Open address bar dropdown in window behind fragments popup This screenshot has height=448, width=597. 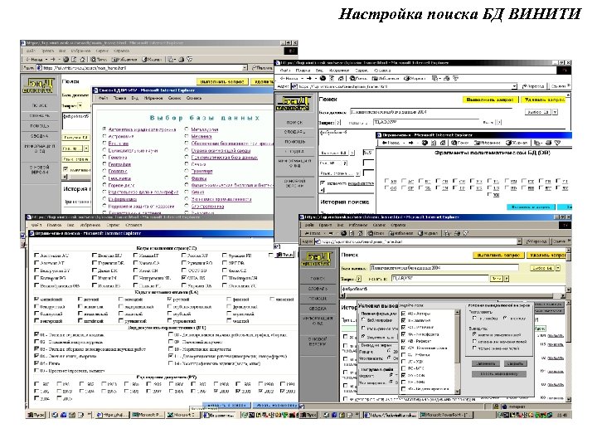point(514,86)
